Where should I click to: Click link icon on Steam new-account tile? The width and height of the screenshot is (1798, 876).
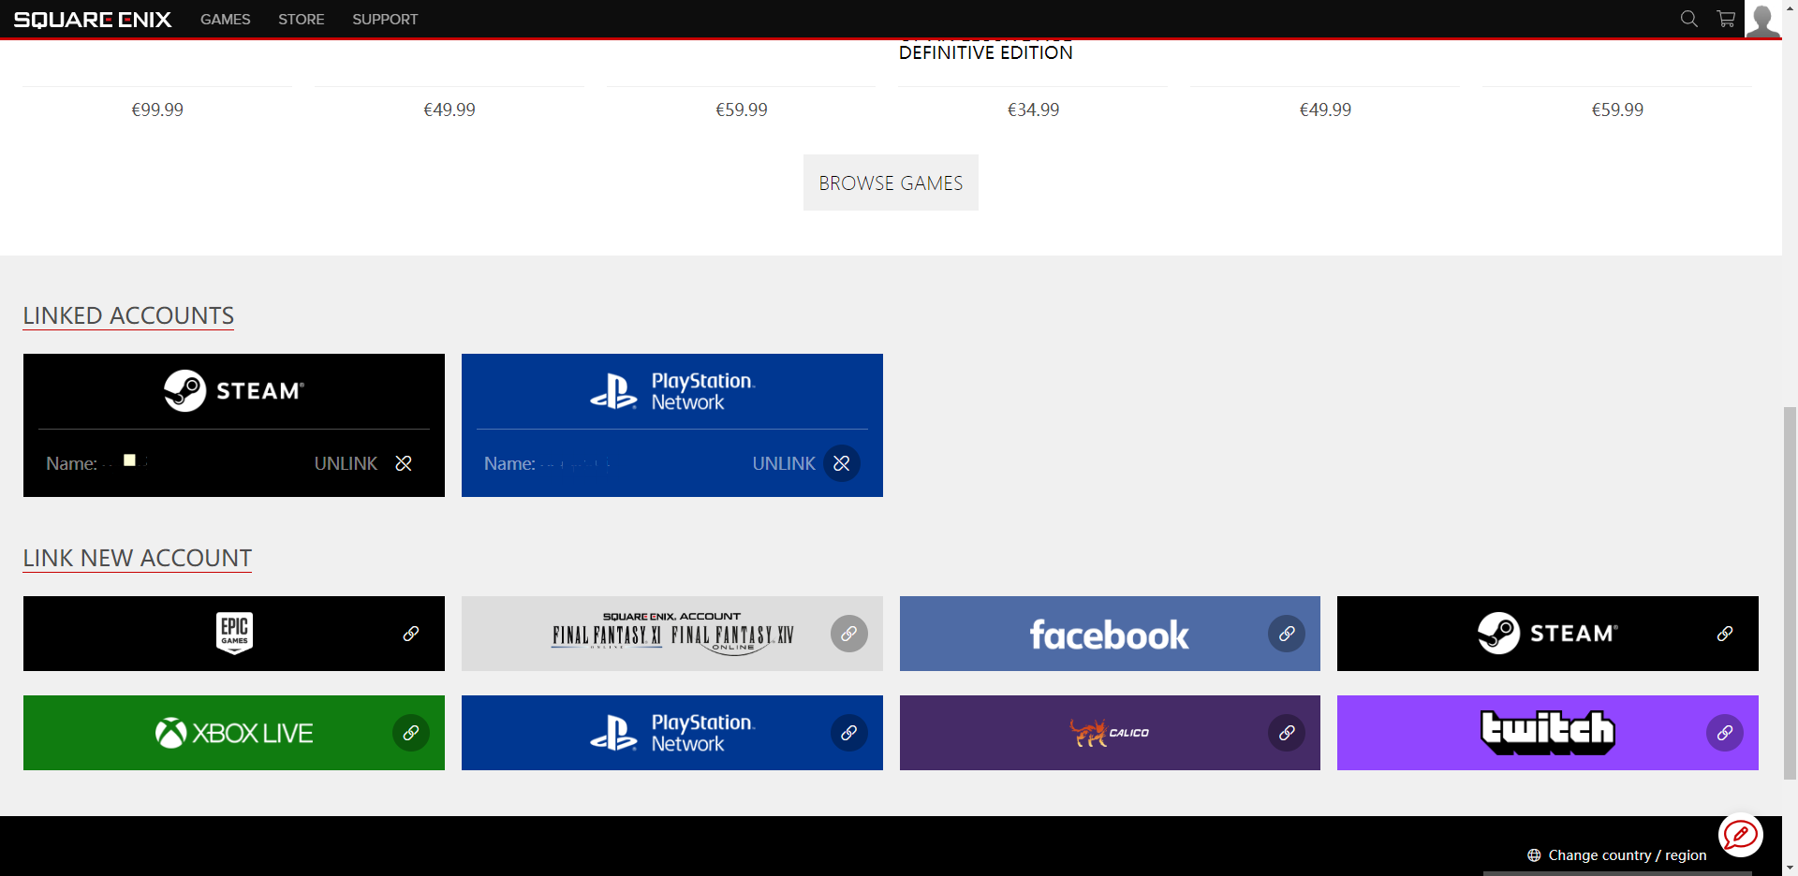[x=1725, y=634]
